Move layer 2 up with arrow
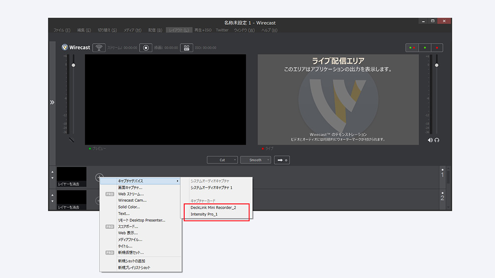The height and width of the screenshot is (278, 495). click(x=52, y=195)
